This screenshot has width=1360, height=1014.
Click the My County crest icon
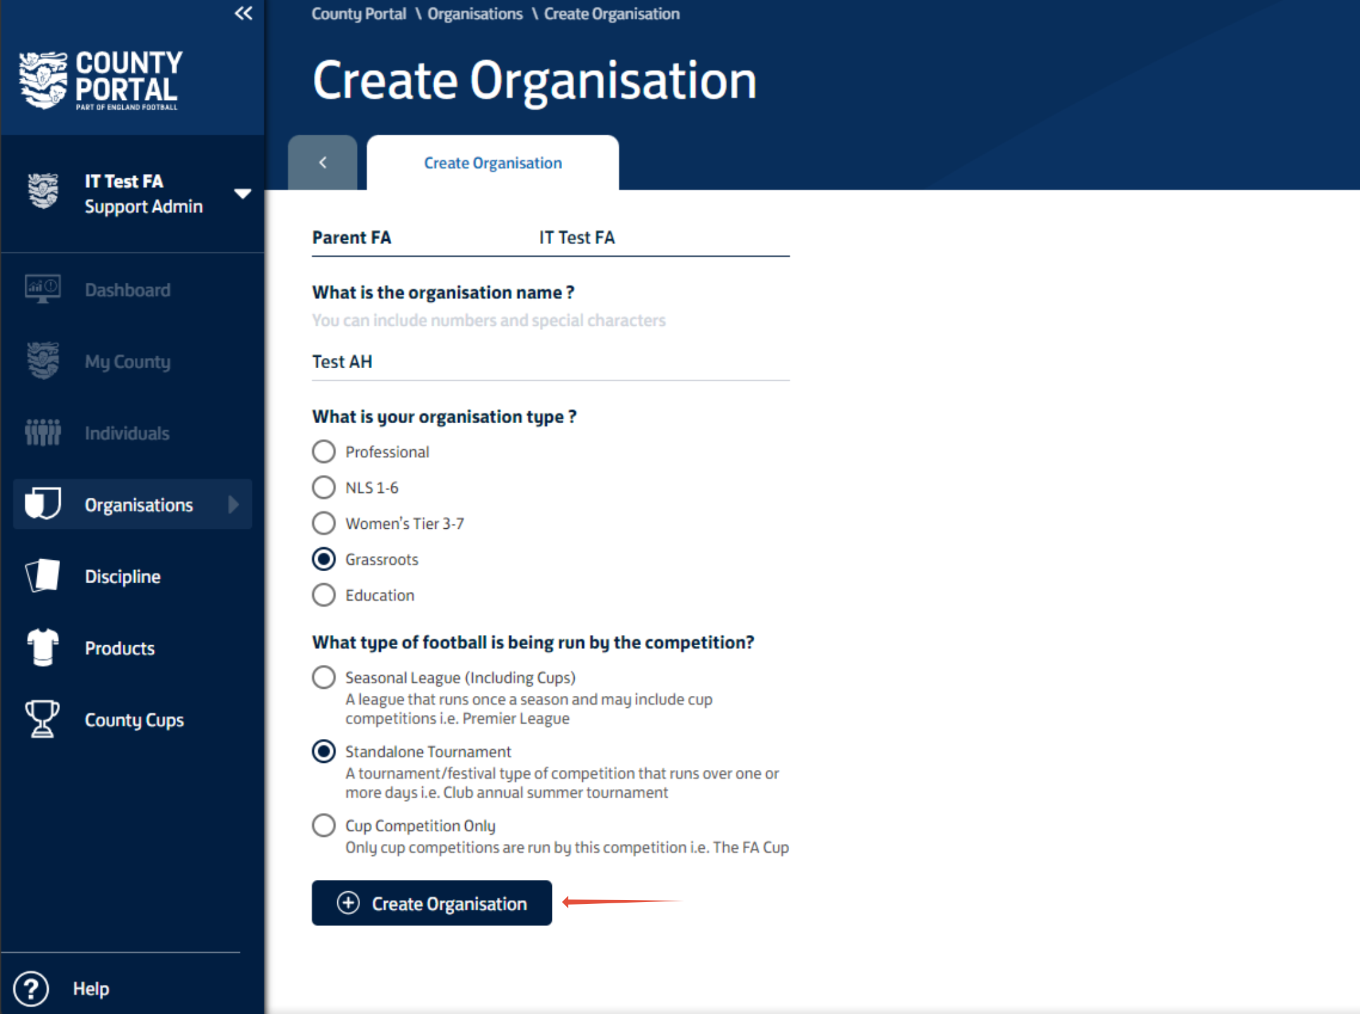click(42, 361)
